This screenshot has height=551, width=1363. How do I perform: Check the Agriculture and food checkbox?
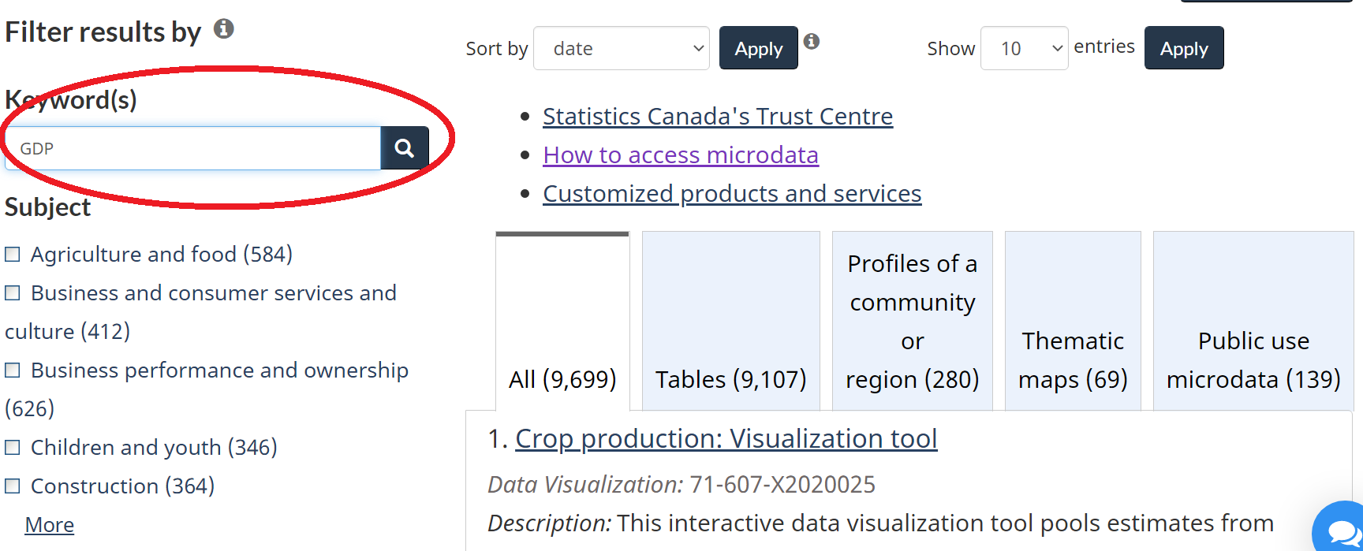(13, 255)
